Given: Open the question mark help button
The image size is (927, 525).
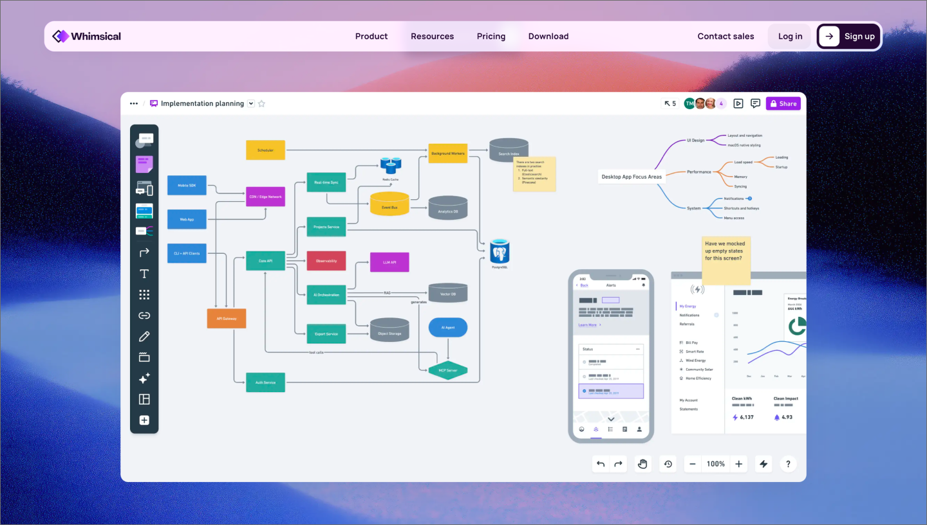Looking at the screenshot, I should point(789,464).
